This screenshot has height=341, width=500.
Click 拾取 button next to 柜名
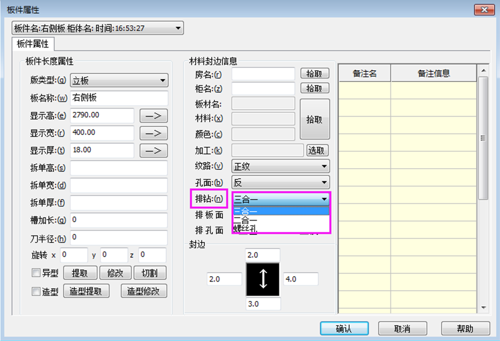tap(315, 88)
